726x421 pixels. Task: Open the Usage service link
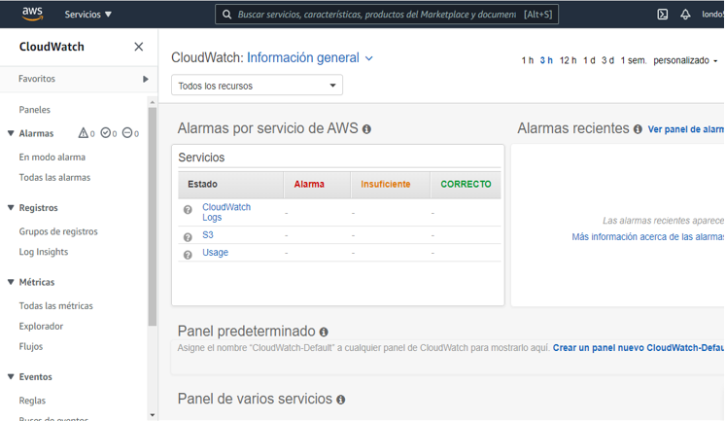[x=216, y=253]
